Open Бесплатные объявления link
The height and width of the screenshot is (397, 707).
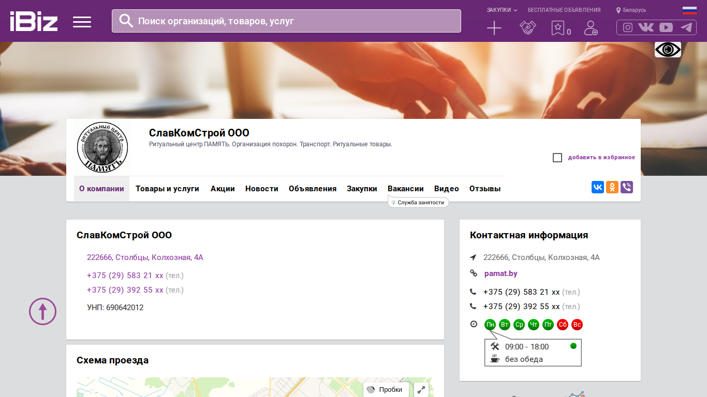click(x=564, y=10)
